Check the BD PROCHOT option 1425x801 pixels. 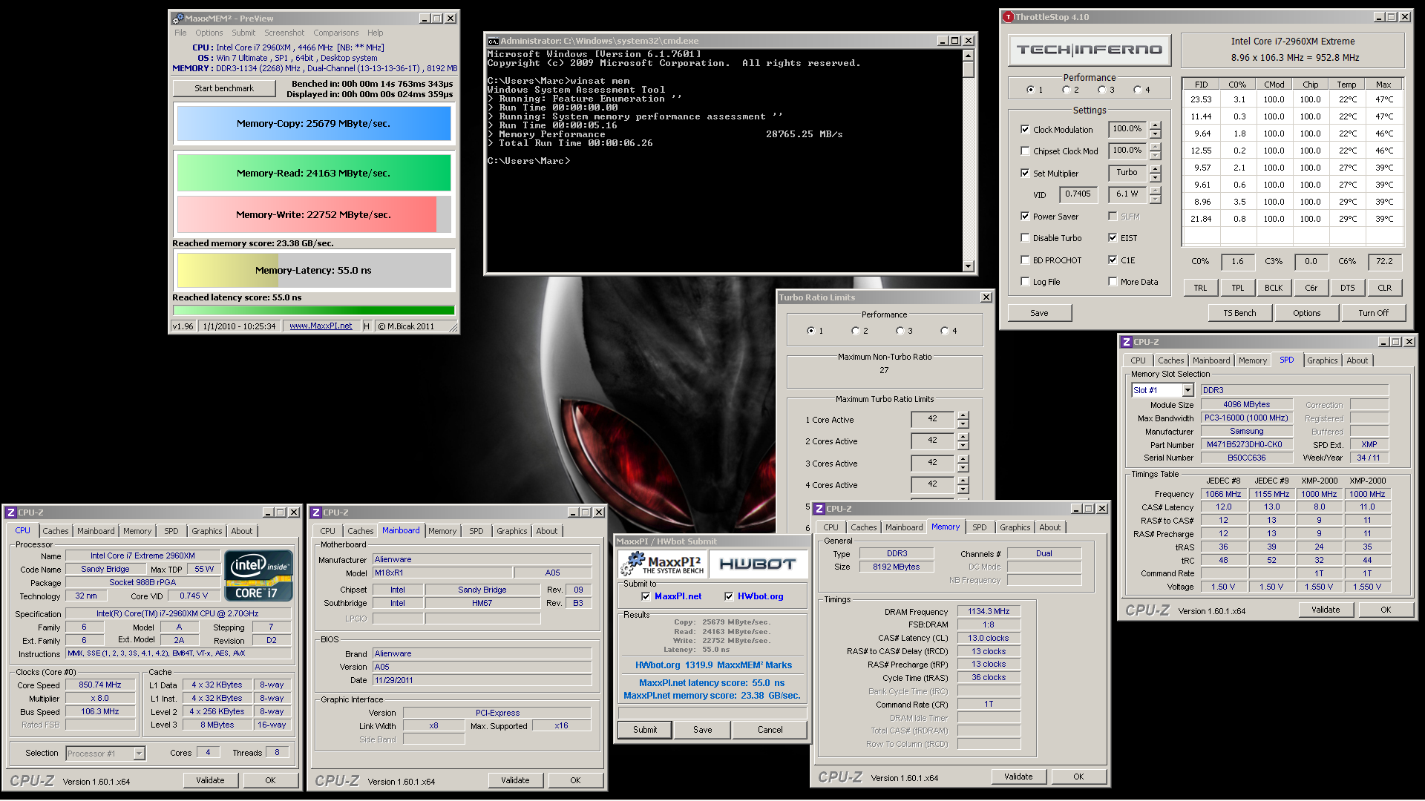click(x=1025, y=260)
